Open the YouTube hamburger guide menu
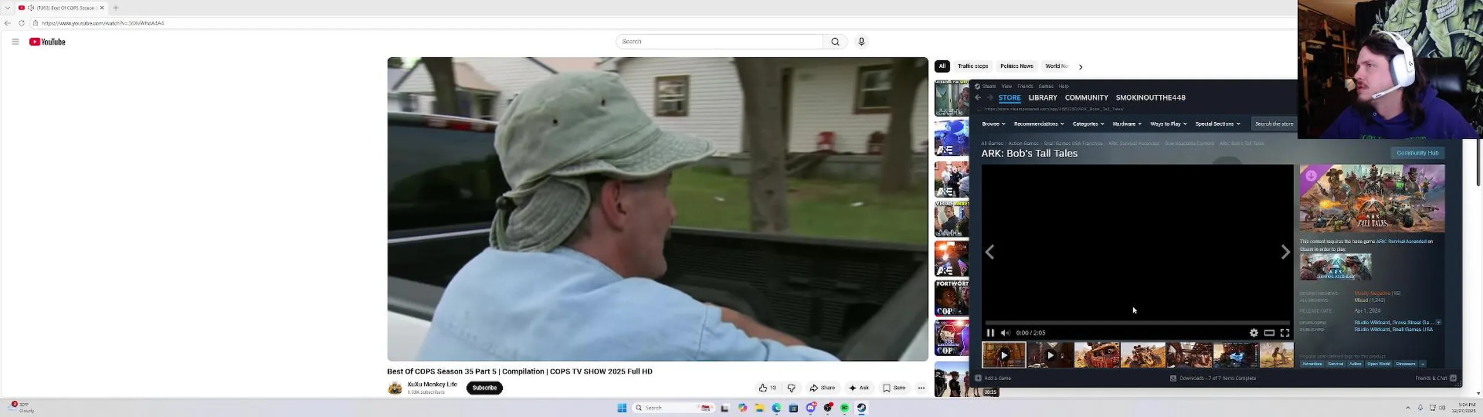1483x417 pixels. [x=16, y=42]
